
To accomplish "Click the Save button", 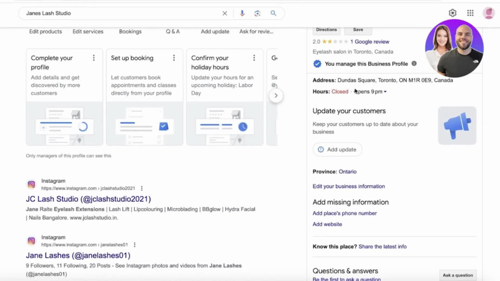I will [358, 29].
